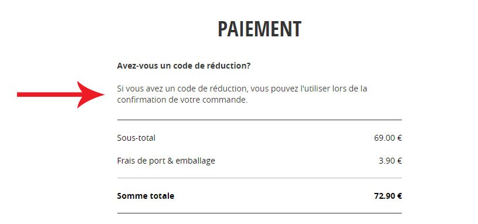Click the euro sign after 69.00
478x224 pixels.
point(399,138)
